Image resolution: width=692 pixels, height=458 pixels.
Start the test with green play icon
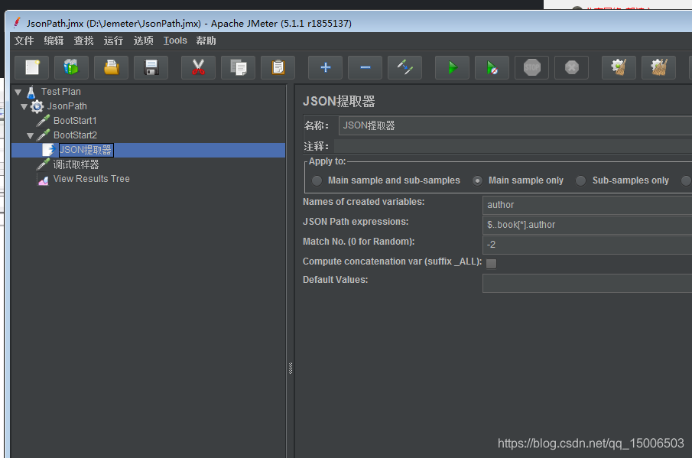[453, 67]
